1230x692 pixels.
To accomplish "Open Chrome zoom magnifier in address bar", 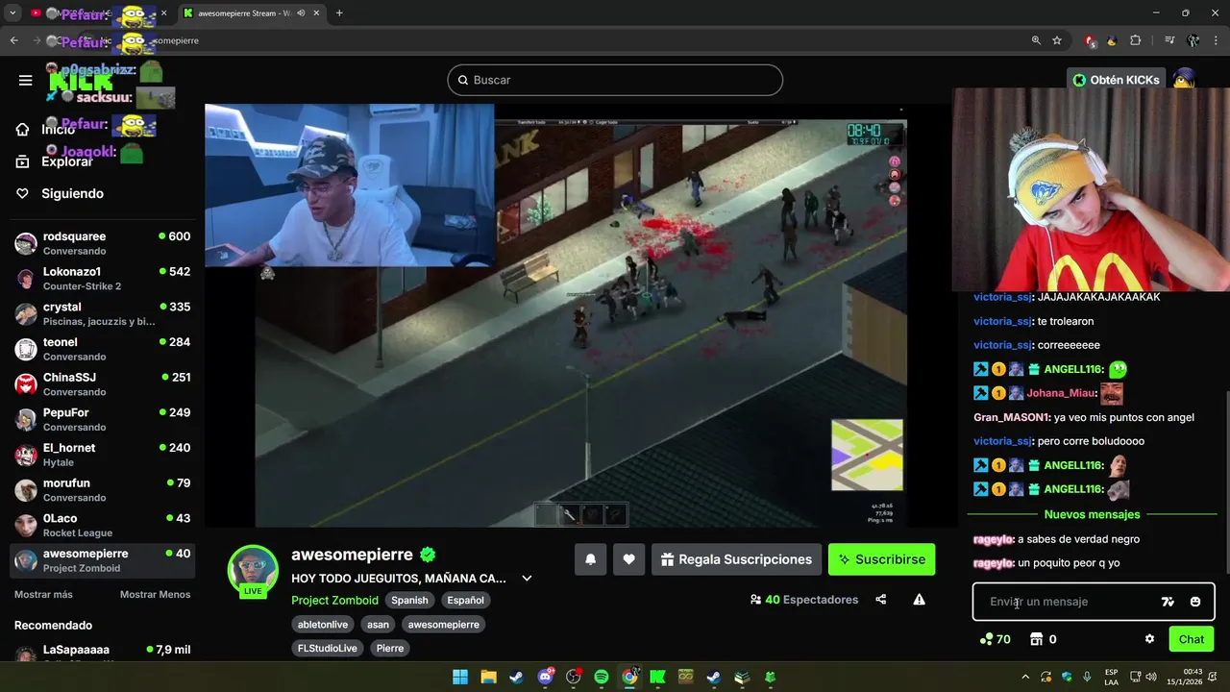I will tap(1036, 40).
